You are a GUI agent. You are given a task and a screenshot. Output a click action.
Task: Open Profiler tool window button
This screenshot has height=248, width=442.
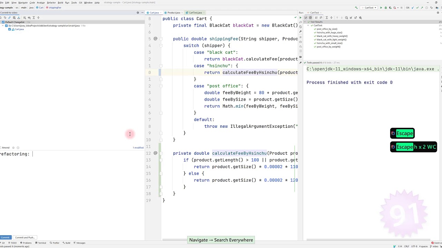[x=54, y=243]
